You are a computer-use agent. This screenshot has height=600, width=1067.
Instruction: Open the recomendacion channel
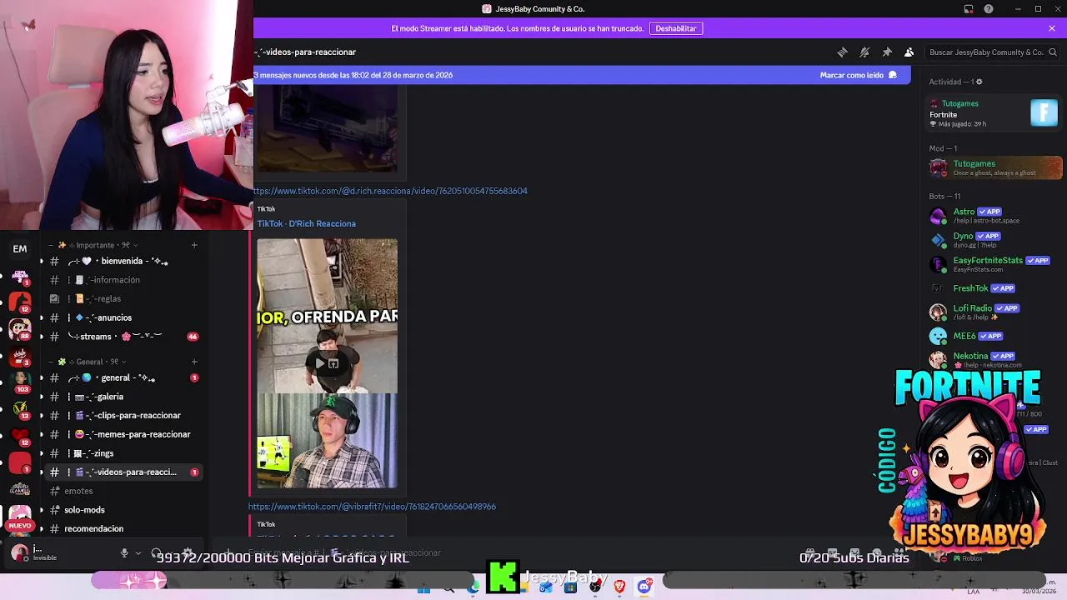coord(123,528)
